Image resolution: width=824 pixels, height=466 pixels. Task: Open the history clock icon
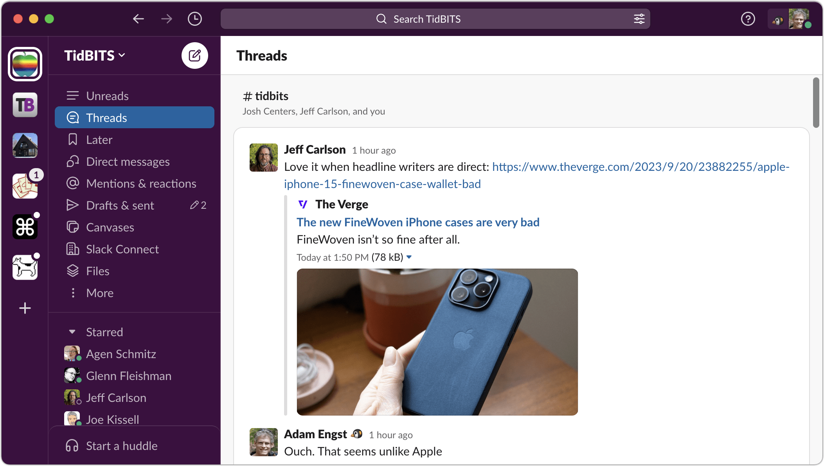(194, 19)
